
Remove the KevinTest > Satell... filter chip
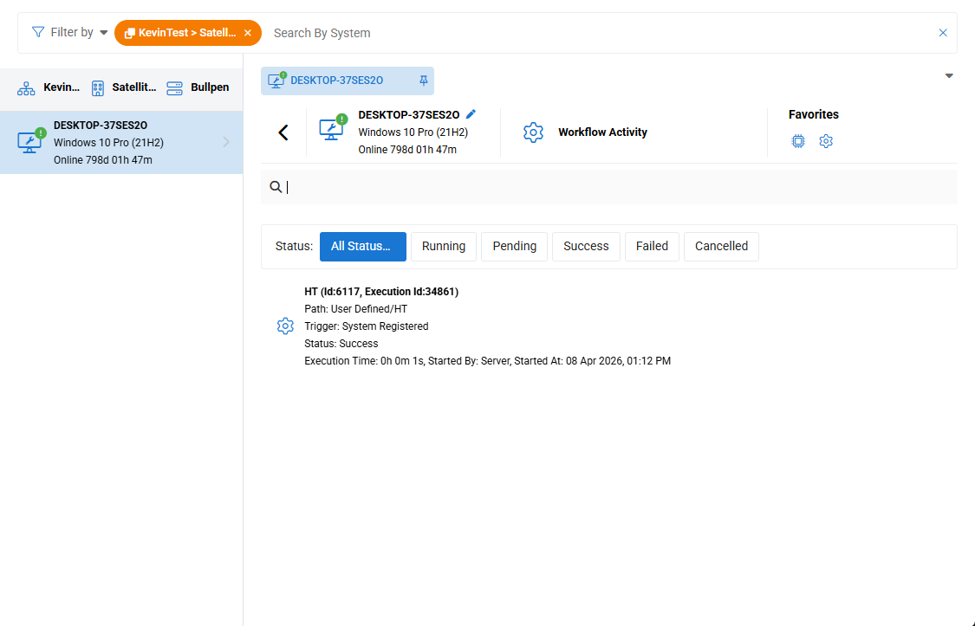(x=248, y=33)
